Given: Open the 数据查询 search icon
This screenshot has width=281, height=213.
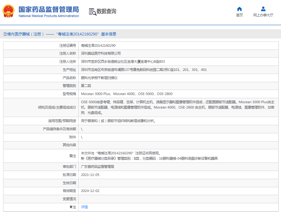Looking at the screenshot, I should (93, 12).
